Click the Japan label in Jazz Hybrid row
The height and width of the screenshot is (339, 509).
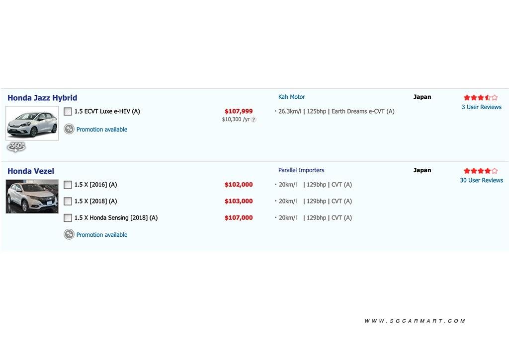[422, 97]
